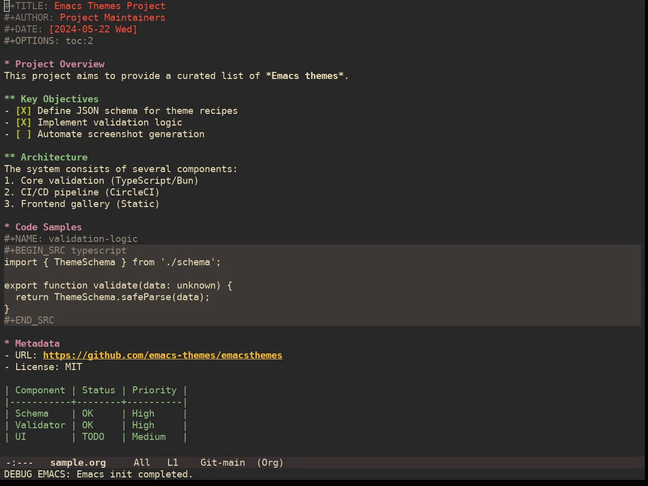Click the (Org) major mode indicator
The width and height of the screenshot is (648, 486).
click(270, 463)
